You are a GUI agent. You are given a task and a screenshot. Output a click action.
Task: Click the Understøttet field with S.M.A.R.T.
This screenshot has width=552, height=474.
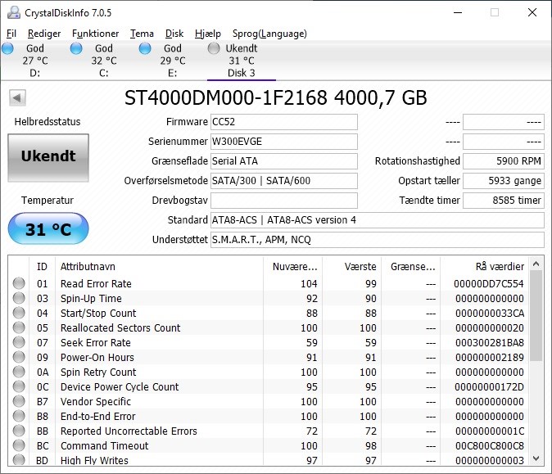[378, 240]
